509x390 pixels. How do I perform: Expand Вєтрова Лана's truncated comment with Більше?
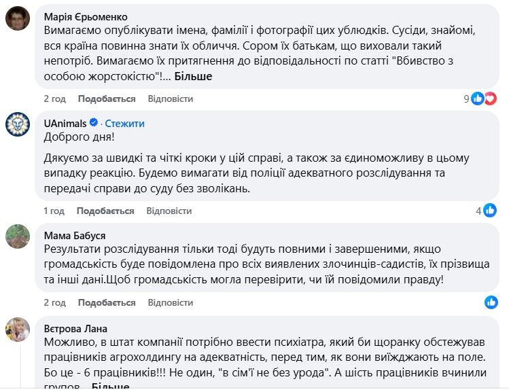coord(110,386)
